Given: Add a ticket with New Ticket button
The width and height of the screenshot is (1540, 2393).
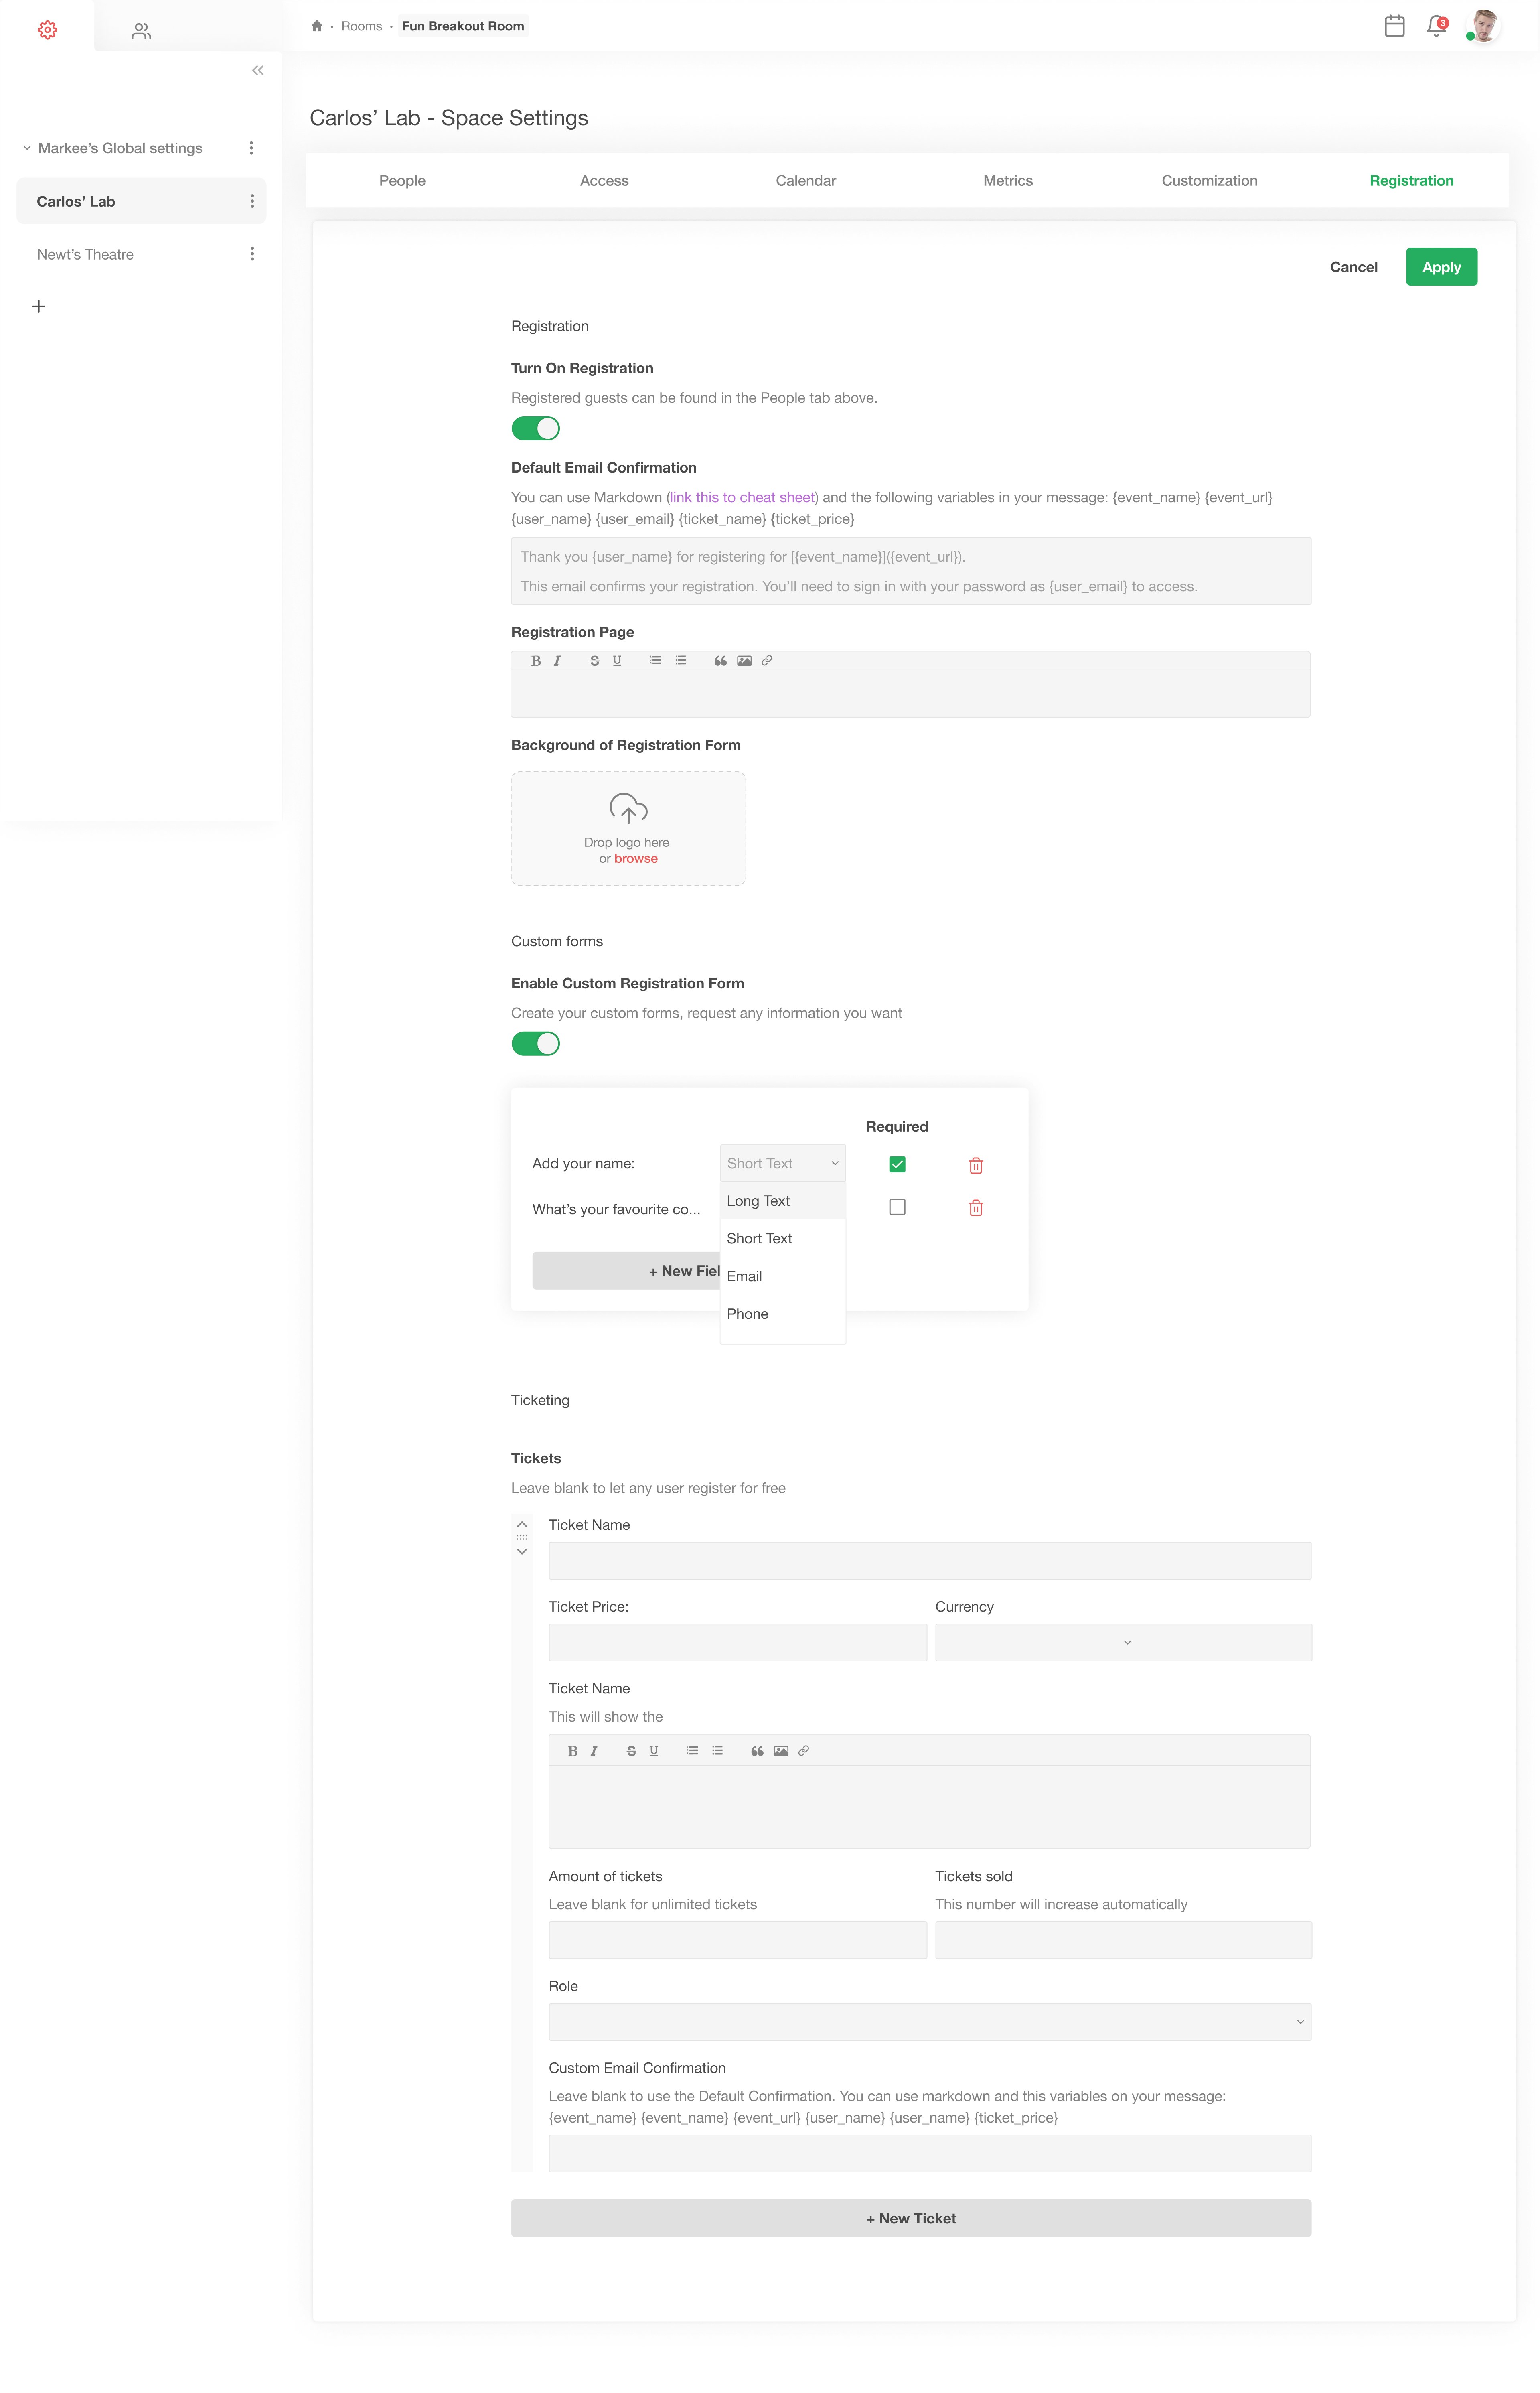Looking at the screenshot, I should (x=911, y=2218).
